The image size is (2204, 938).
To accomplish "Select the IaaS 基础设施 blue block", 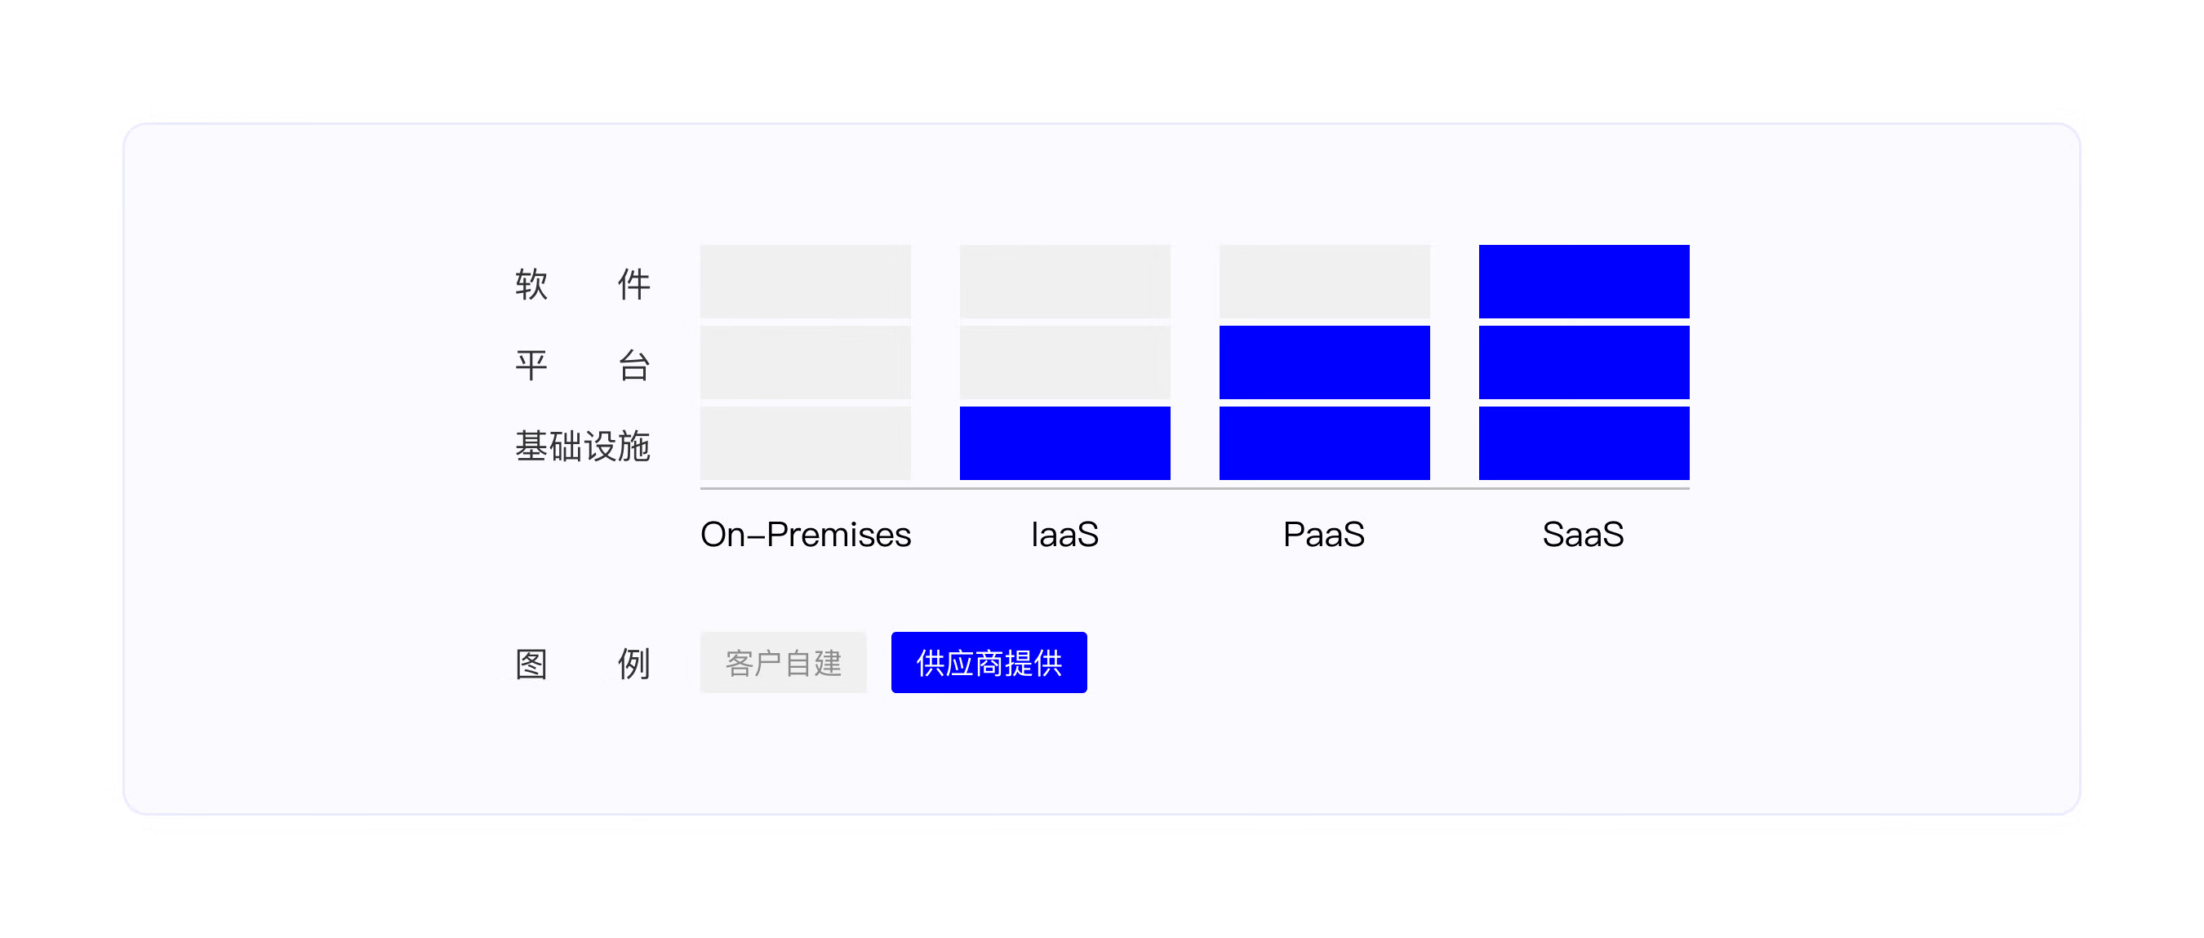I will 1065,443.
